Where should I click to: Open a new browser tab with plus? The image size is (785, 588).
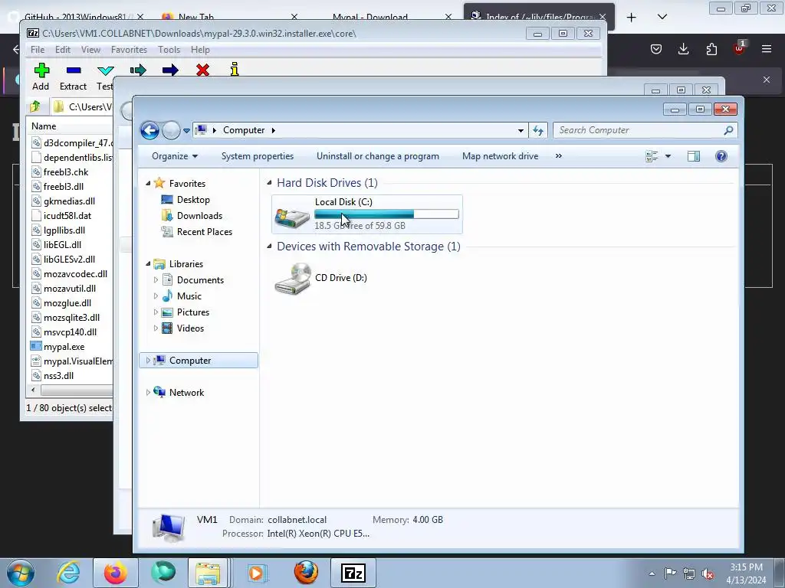[632, 18]
